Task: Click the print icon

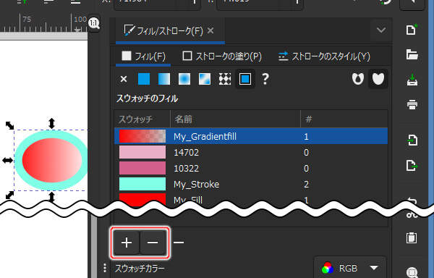Action: [412, 105]
